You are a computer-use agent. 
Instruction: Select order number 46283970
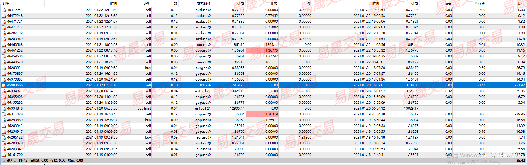point(15,143)
